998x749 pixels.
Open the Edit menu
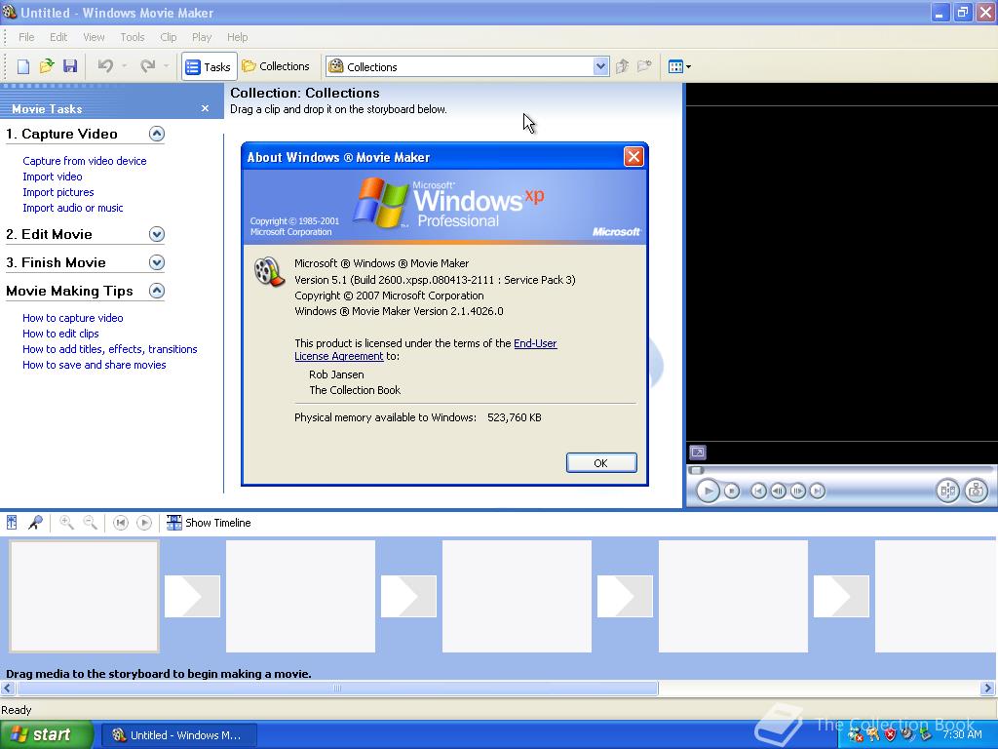(58, 37)
